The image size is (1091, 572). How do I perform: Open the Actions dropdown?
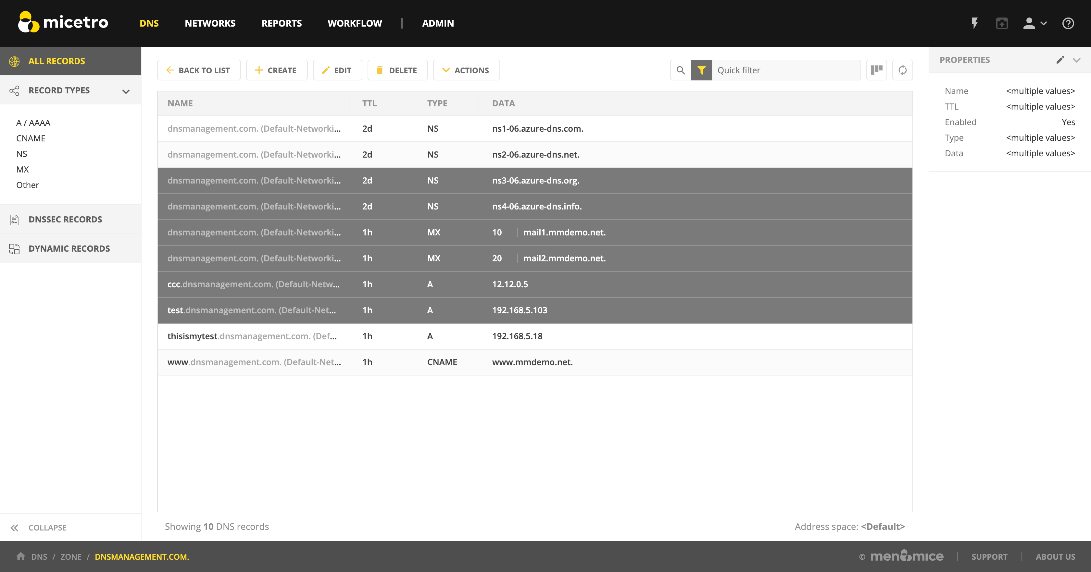point(466,70)
